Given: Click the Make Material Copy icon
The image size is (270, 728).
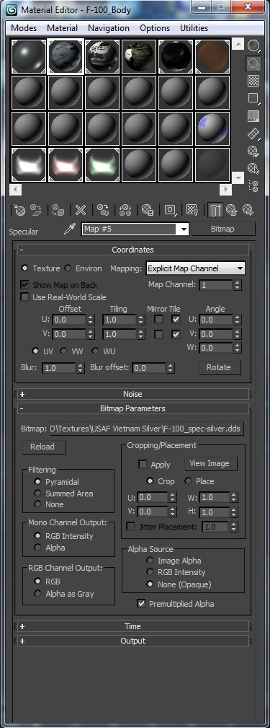Looking at the screenshot, I should [103, 211].
